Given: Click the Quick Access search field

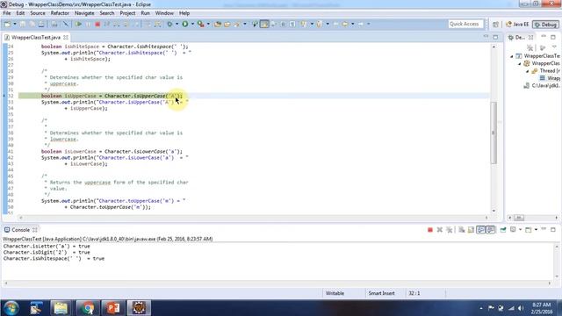Looking at the screenshot, I should [465, 24].
